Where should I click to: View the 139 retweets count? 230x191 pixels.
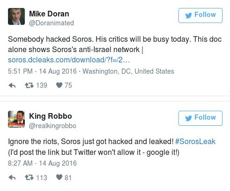coord(42,85)
